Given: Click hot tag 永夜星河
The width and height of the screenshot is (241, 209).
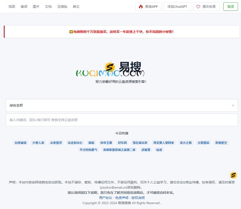Looking at the screenshot, I should click(x=56, y=143).
